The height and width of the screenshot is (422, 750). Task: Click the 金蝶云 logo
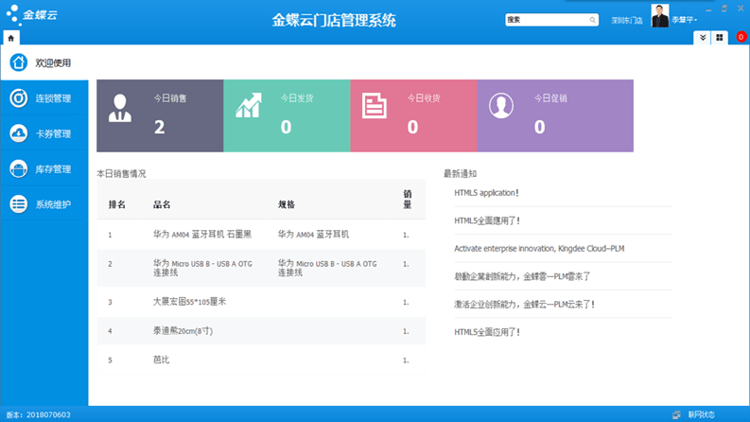pos(31,15)
